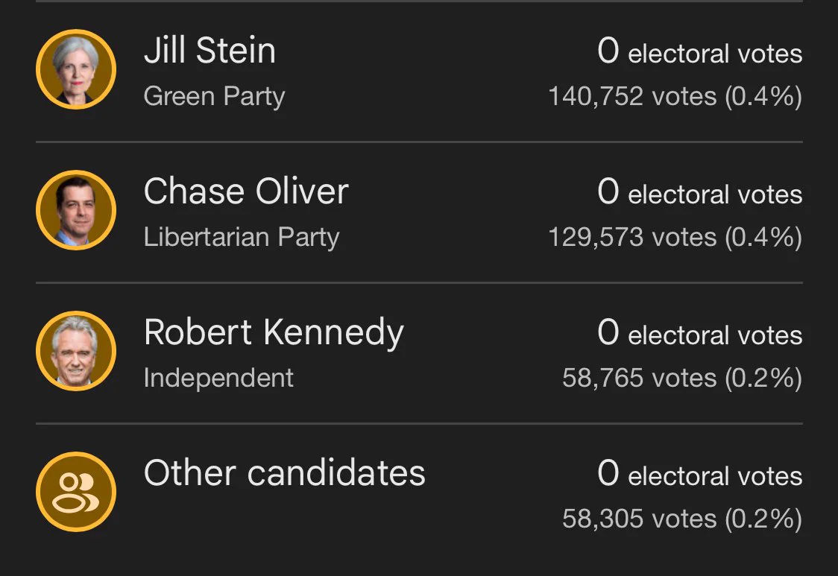Viewport: 838px width, 576px height.
Task: Open Jill Stein's profile photo
Action: coord(76,69)
